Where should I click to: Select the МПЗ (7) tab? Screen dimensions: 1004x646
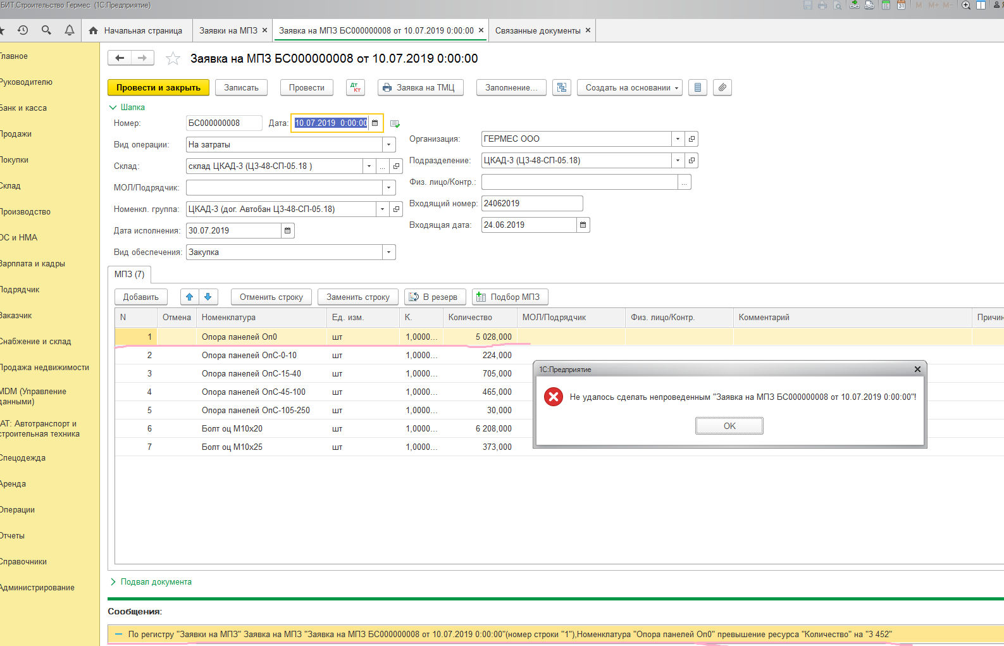coord(130,274)
